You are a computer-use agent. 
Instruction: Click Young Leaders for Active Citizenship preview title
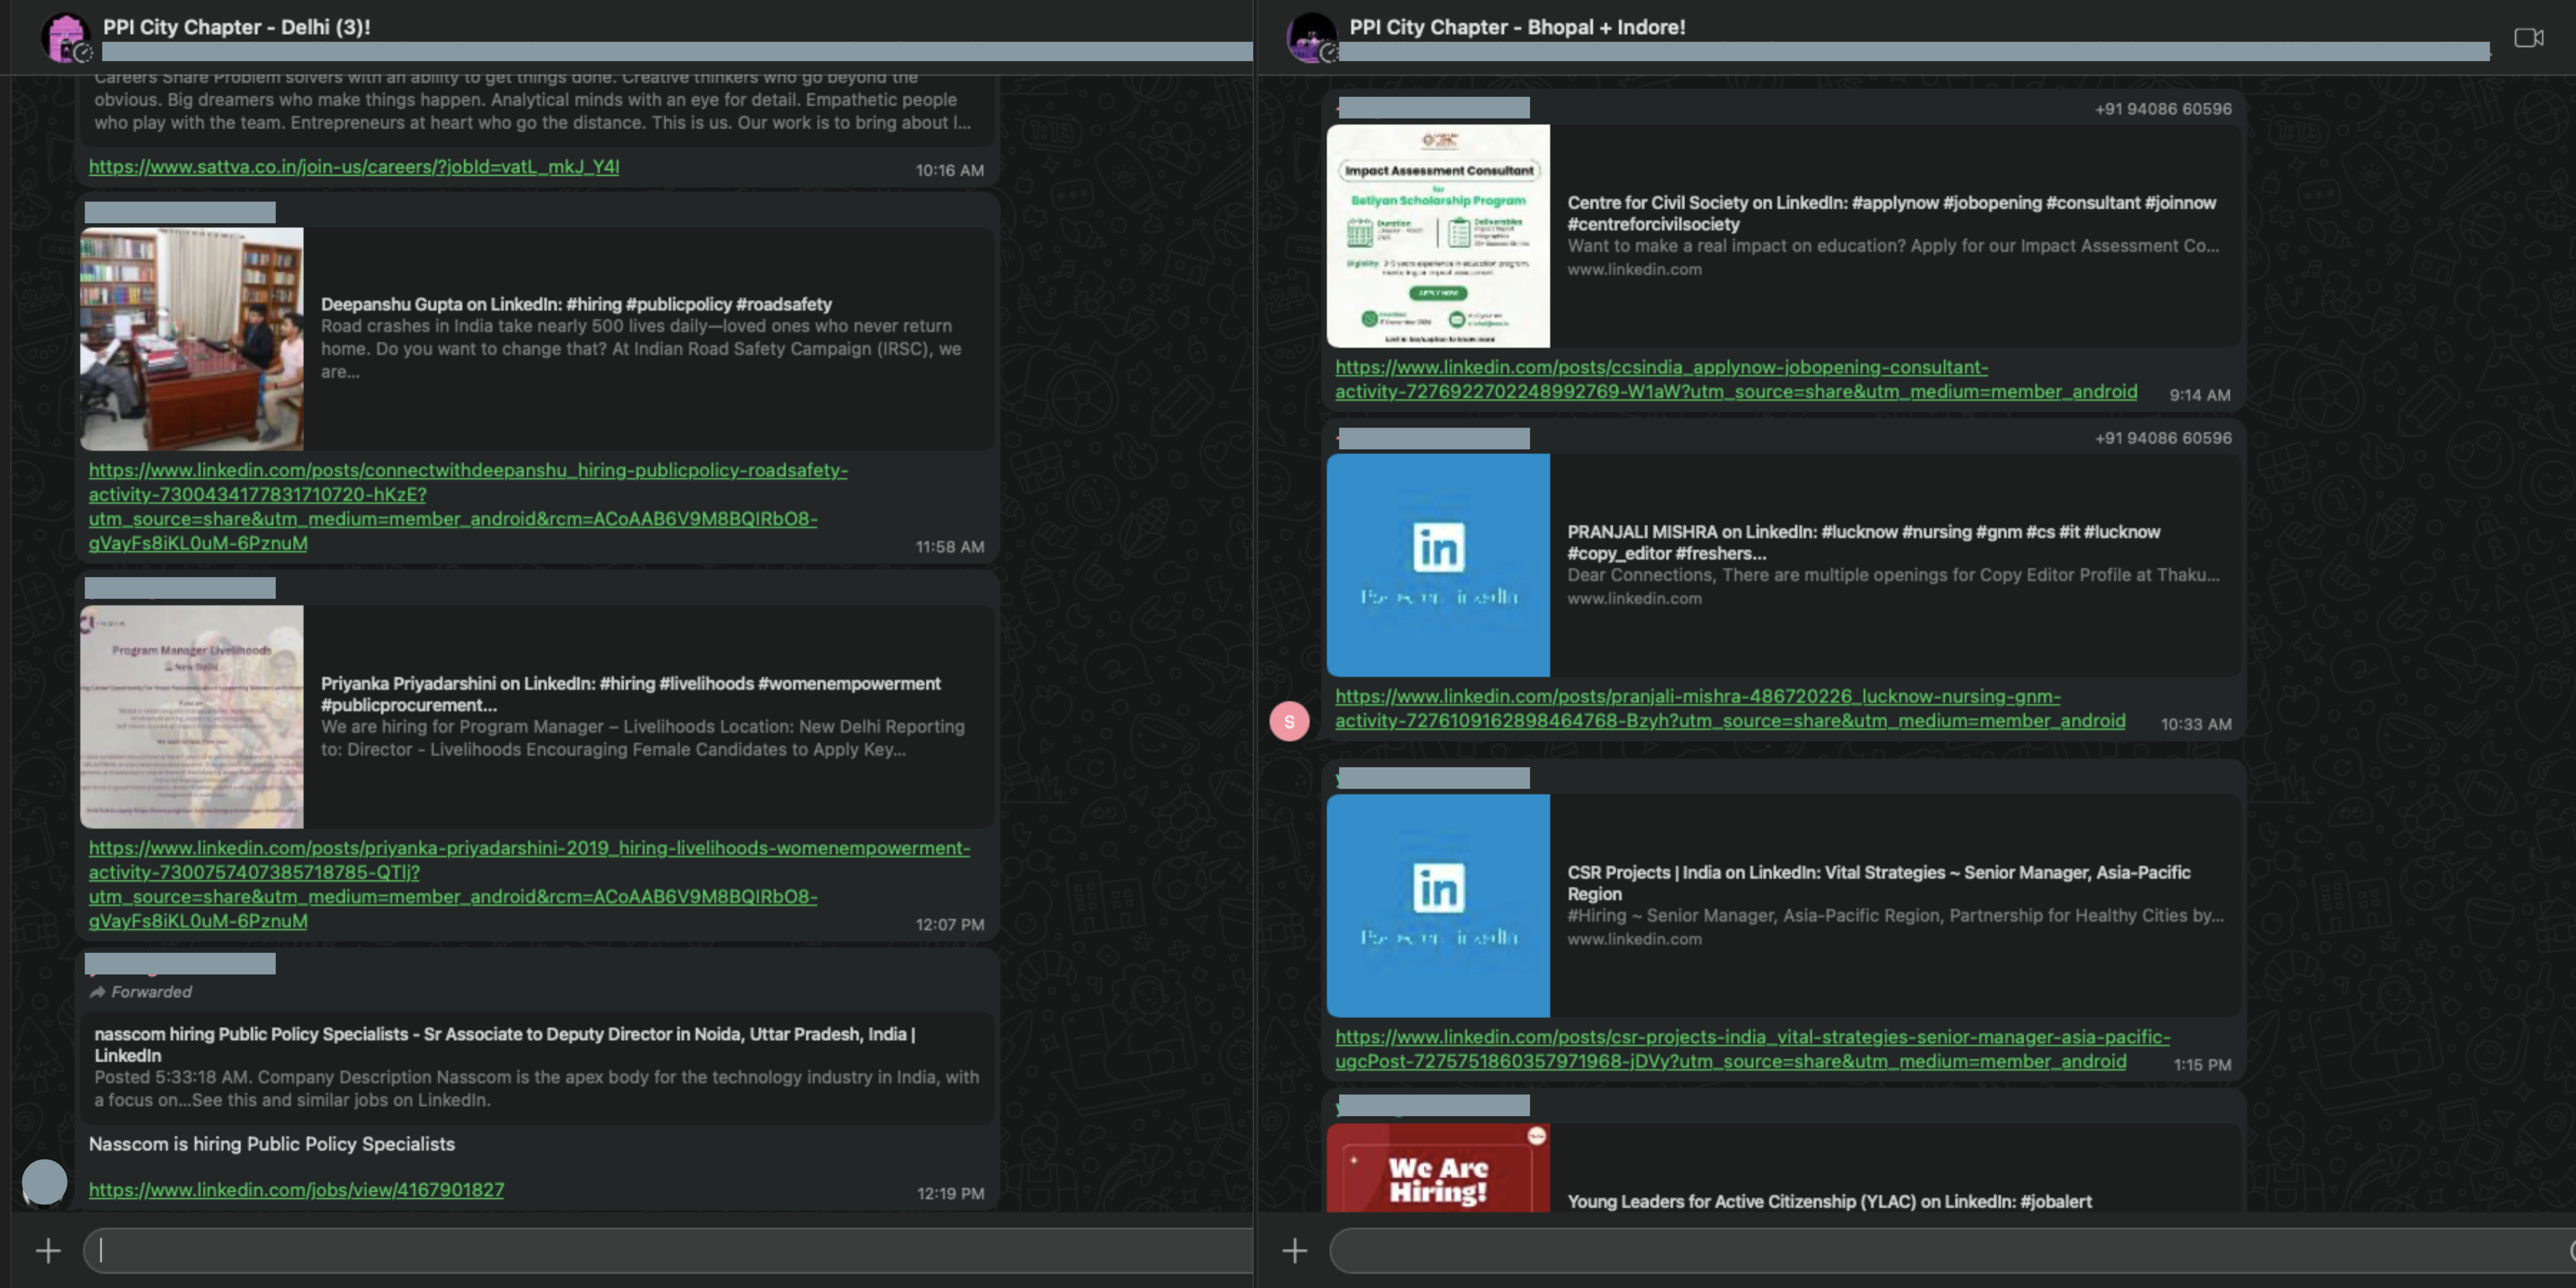pyautogui.click(x=1829, y=1201)
